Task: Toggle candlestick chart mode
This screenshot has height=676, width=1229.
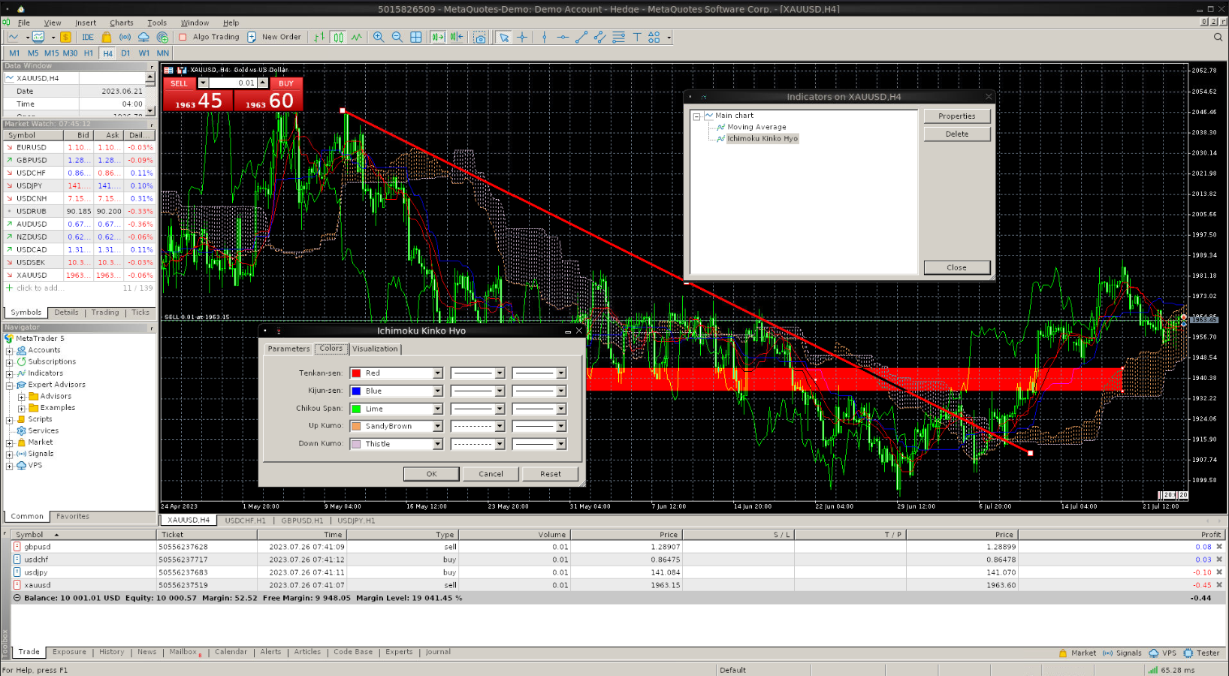Action: (338, 37)
